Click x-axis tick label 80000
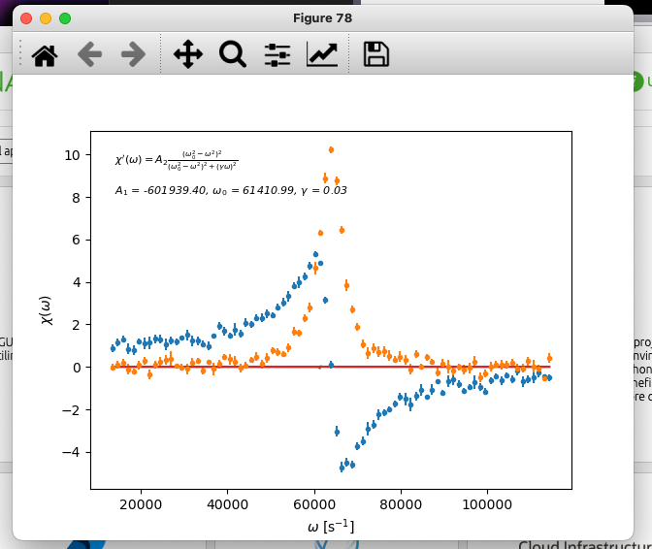The image size is (652, 549). [x=401, y=504]
